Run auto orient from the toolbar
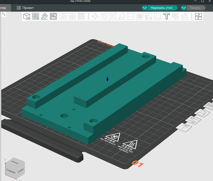The image size is (213, 181). point(44,16)
